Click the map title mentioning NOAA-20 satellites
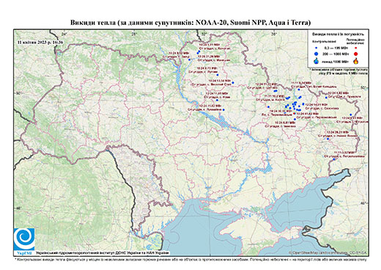 pos(190,23)
